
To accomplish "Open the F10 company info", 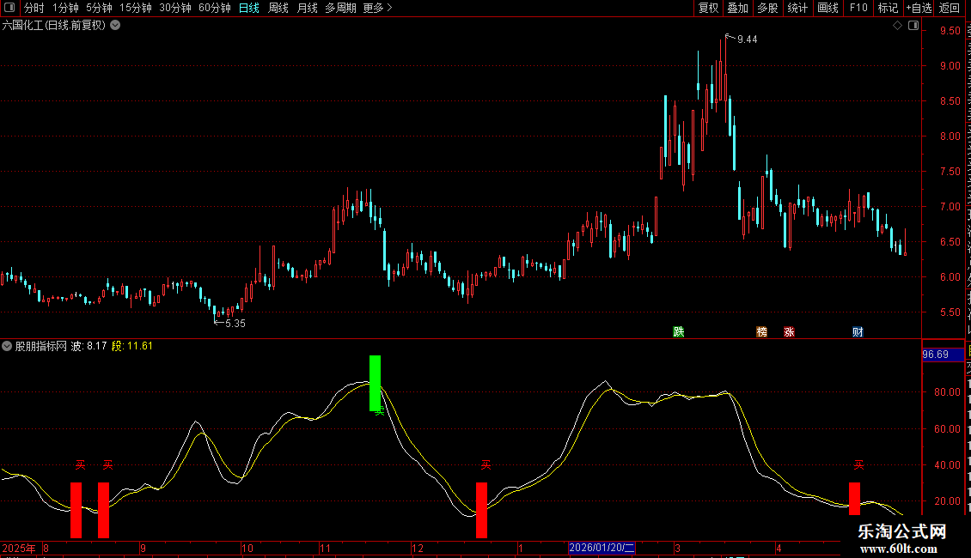I will point(858,8).
